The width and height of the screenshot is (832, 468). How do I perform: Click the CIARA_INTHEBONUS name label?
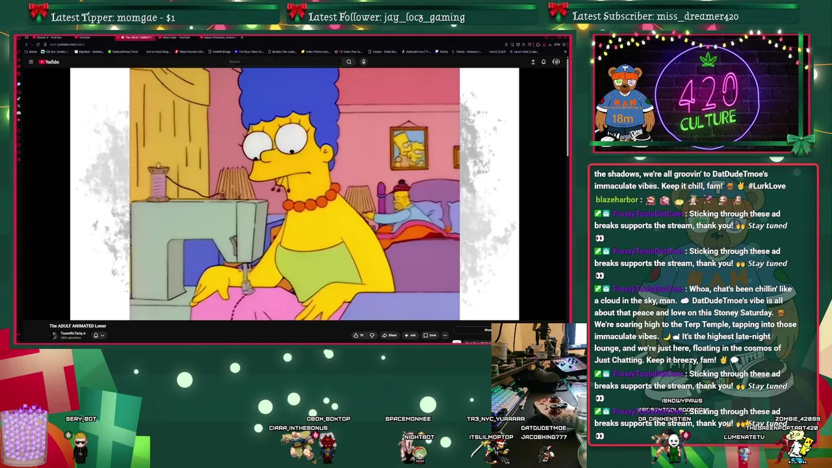tap(298, 428)
